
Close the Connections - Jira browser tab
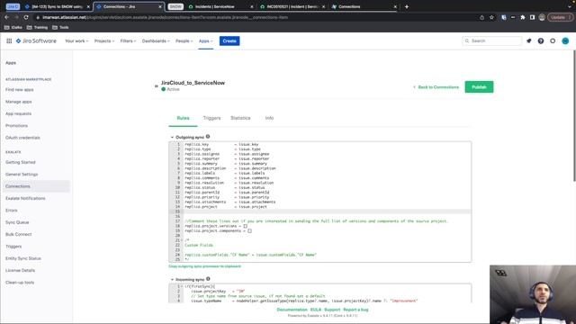click(160, 6)
